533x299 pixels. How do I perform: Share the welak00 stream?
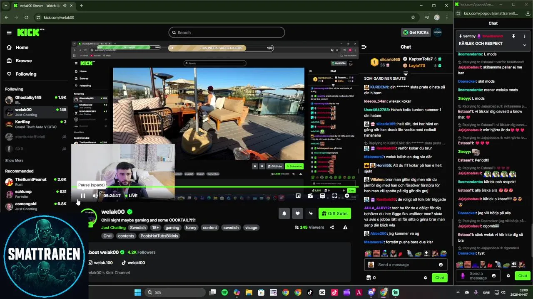tap(332, 227)
